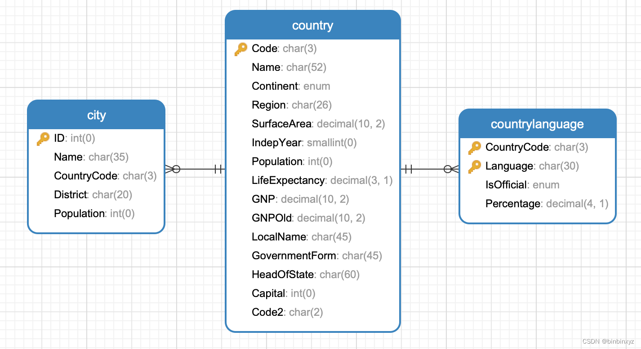This screenshot has width=641, height=349.
Task: Select the relationship line between country and countrylanguage
Action: [429, 169]
